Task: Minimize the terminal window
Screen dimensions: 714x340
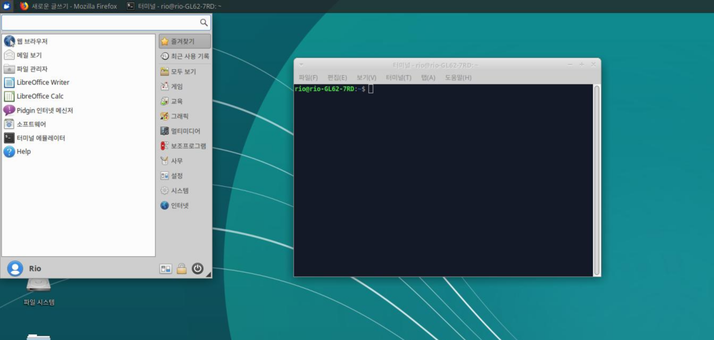Action: [x=570, y=64]
